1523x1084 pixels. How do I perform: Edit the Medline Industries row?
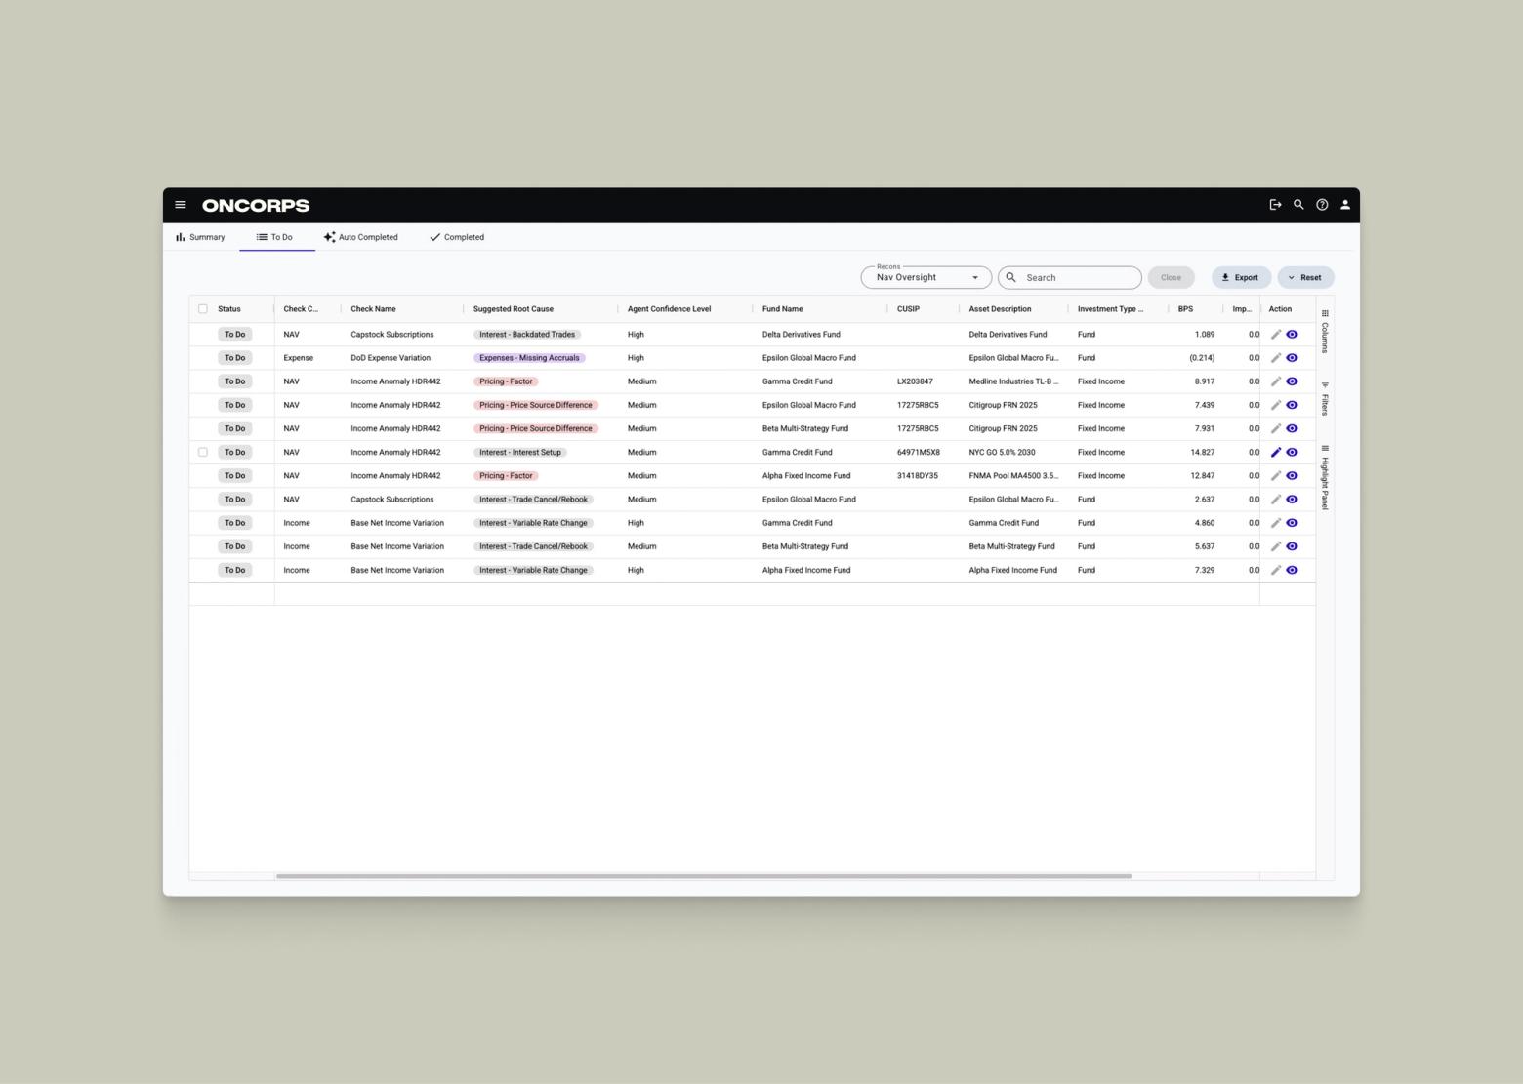(1276, 381)
